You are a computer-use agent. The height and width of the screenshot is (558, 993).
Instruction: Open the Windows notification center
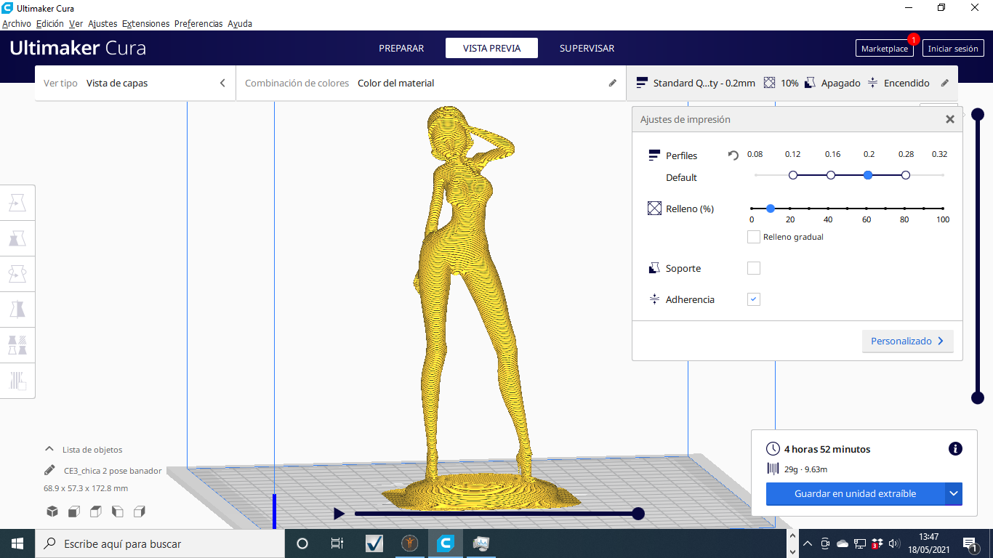(970, 543)
